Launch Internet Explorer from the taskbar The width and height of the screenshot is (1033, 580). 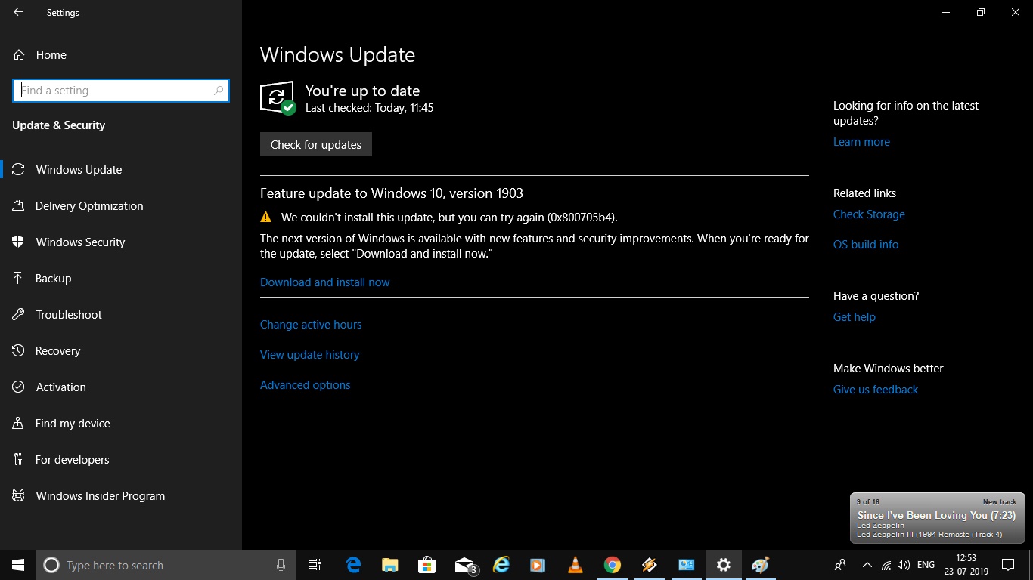point(501,565)
